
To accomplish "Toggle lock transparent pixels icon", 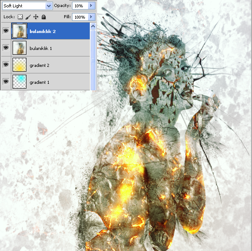I will [x=20, y=17].
